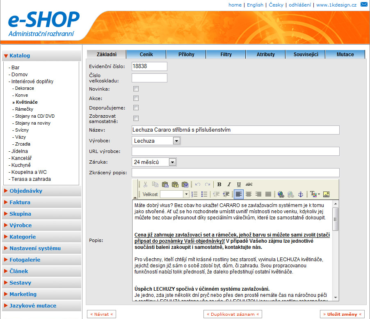Toggle bold formatting in editor
The height and width of the screenshot is (319, 370).
(219, 184)
